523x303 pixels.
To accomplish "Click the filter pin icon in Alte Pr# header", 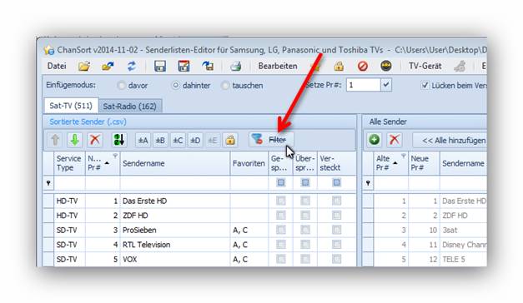I will 403,156.
